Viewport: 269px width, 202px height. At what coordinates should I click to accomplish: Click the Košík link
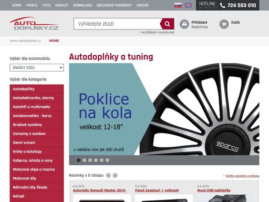tap(235, 22)
